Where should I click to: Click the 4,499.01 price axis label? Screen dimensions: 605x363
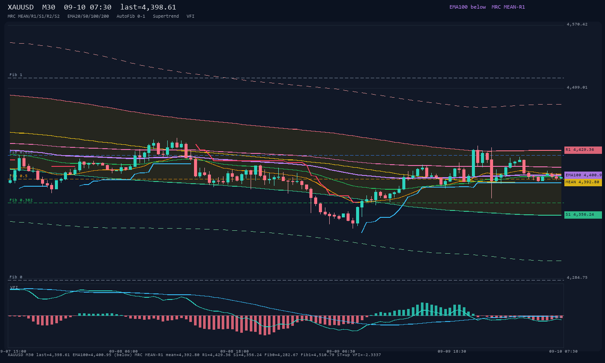pyautogui.click(x=577, y=87)
